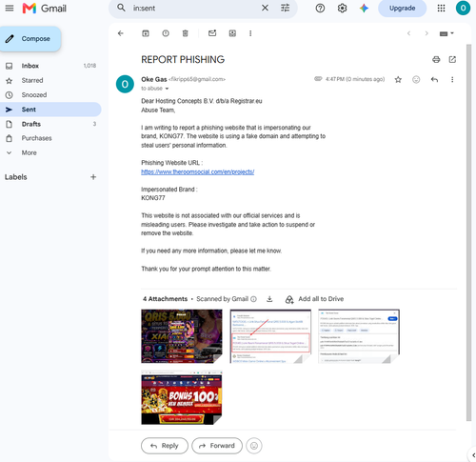The height and width of the screenshot is (462, 476).
Task: Click the Upgrade button
Action: click(402, 9)
